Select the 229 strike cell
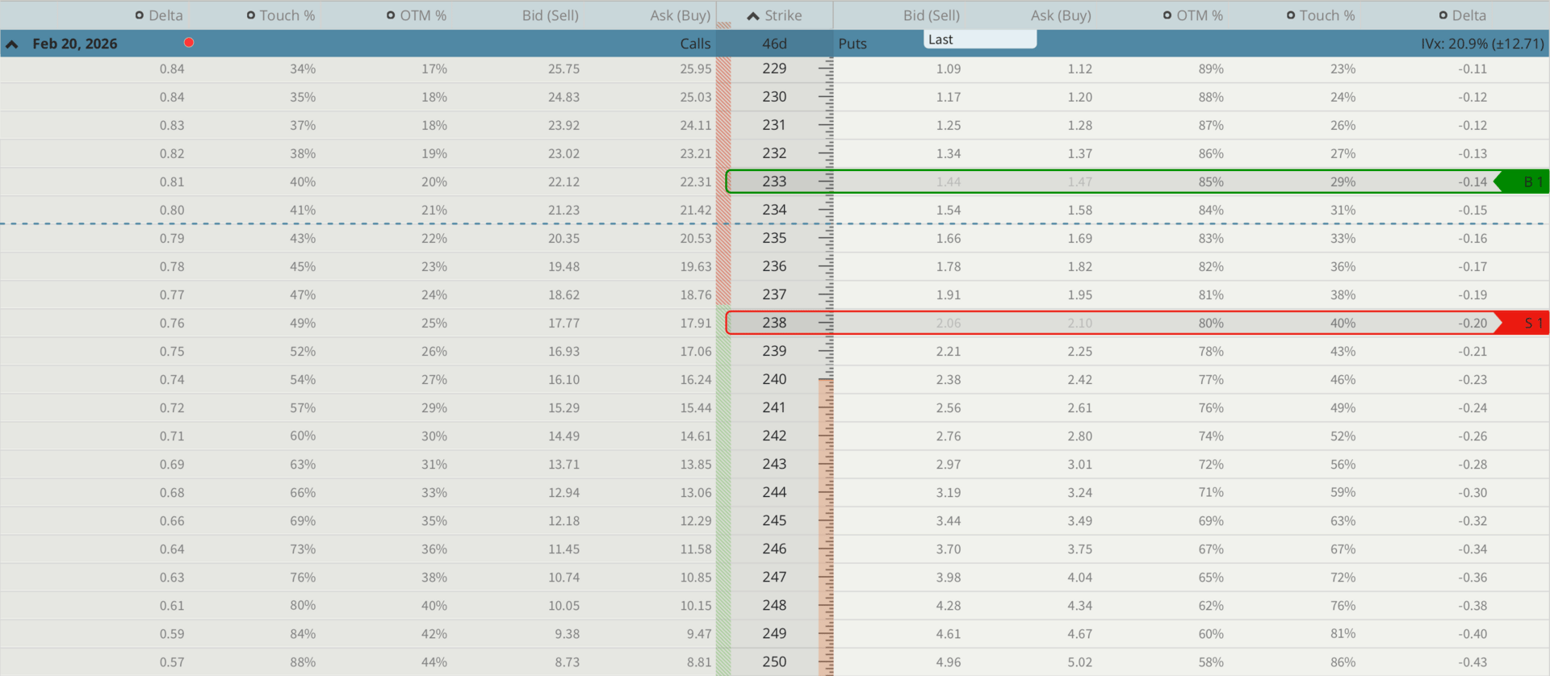This screenshot has height=676, width=1550. [774, 69]
